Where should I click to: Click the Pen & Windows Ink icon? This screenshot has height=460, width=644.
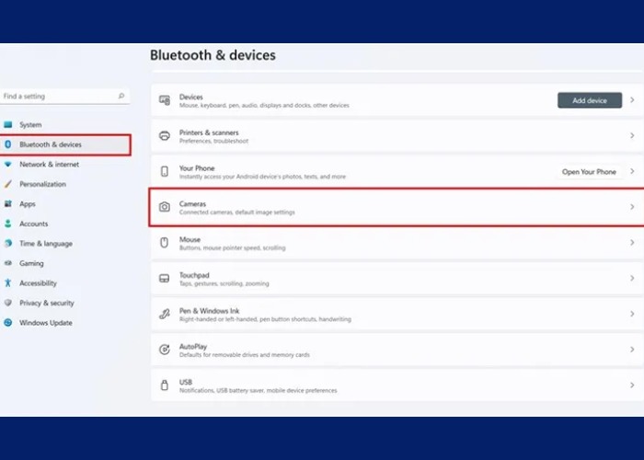coord(164,314)
